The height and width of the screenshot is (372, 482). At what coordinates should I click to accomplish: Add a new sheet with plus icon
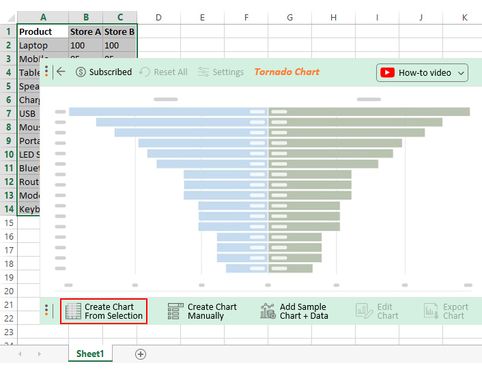pos(141,354)
